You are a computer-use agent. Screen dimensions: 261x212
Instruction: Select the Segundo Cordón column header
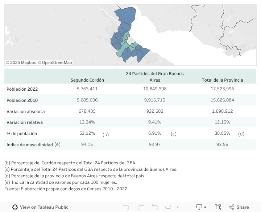pyautogui.click(x=87, y=80)
